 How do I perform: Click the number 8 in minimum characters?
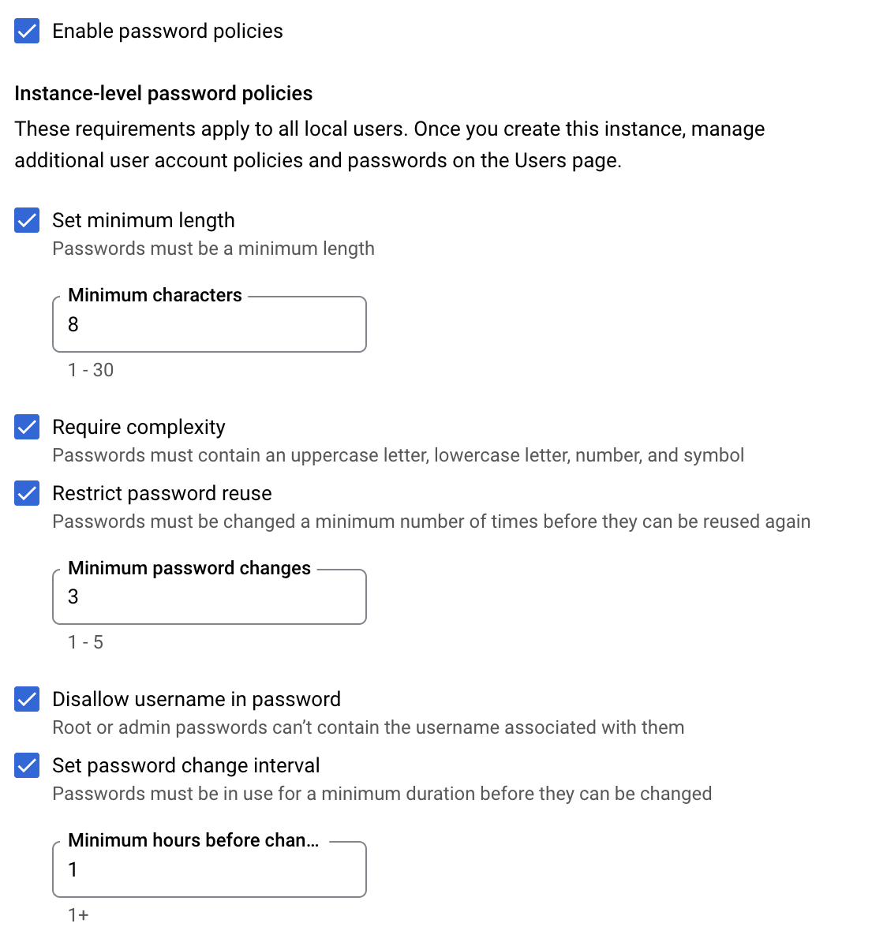click(x=73, y=324)
